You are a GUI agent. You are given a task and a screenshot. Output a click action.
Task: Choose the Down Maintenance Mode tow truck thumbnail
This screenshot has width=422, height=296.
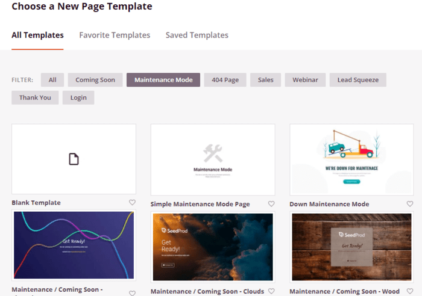[351, 159]
